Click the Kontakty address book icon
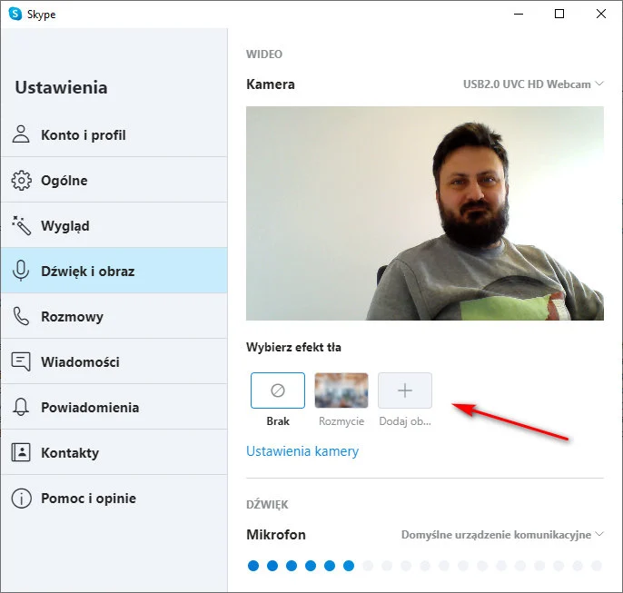 pyautogui.click(x=21, y=452)
